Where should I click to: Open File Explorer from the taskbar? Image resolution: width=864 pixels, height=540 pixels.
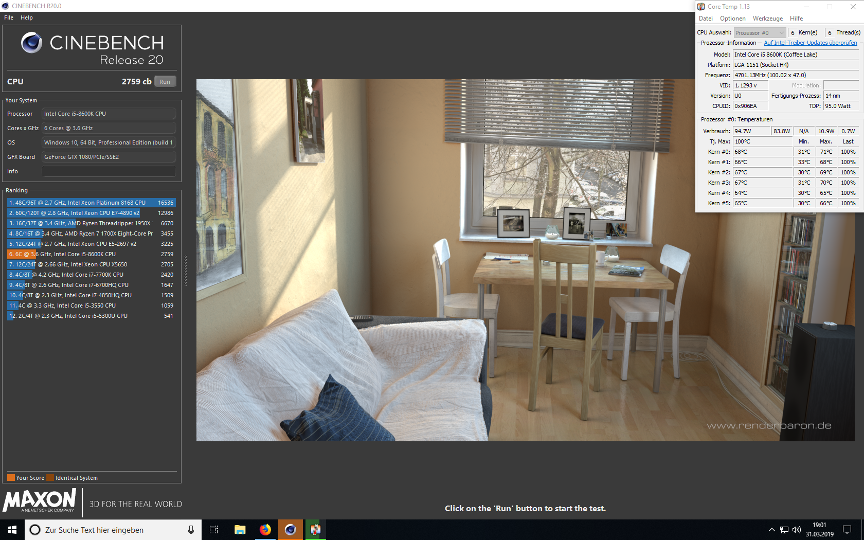[x=240, y=530]
